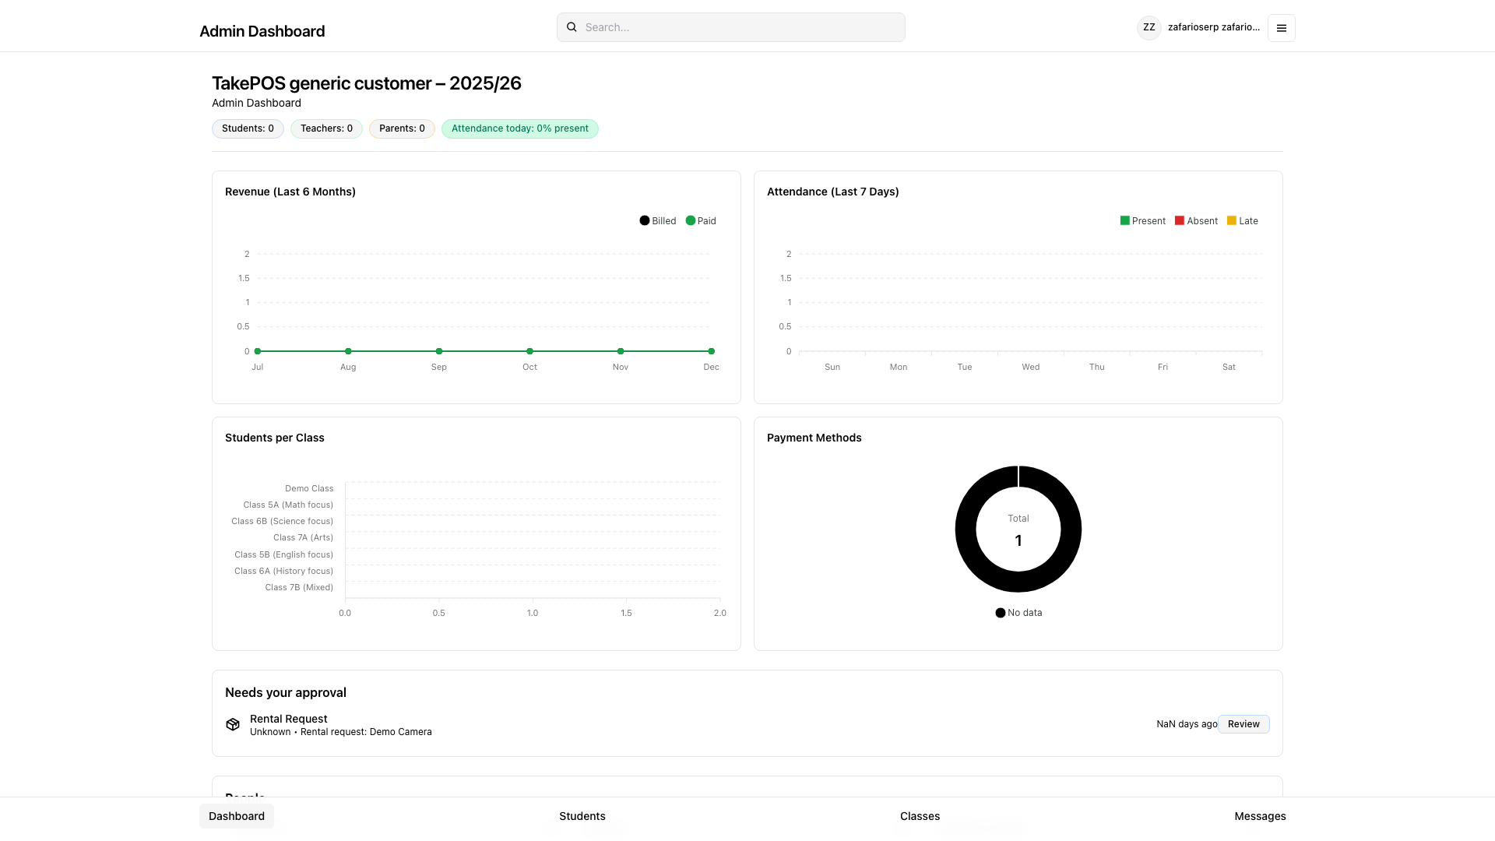Toggle the Present legend entry
The height and width of the screenshot is (841, 1495).
[1142, 221]
